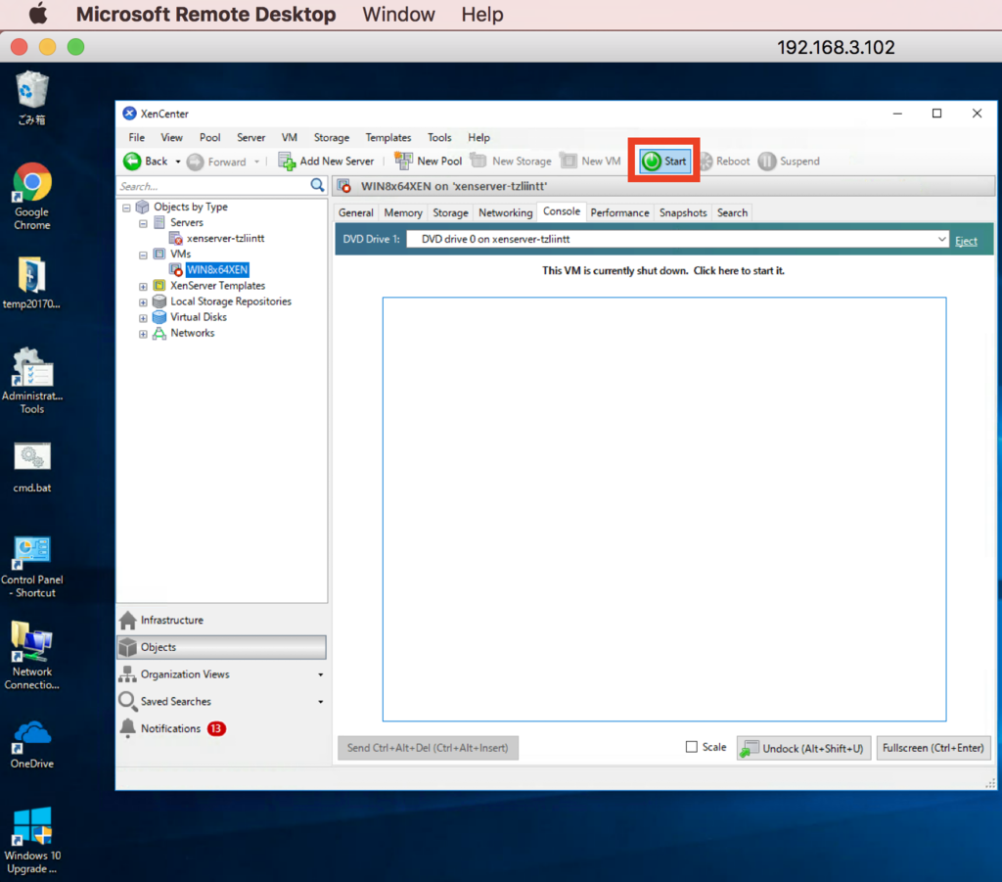The width and height of the screenshot is (1002, 882).
Task: Expand XenServer Templates node
Action: [143, 286]
